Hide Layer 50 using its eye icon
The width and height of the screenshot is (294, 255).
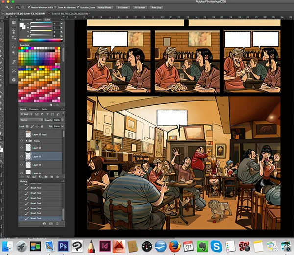click(x=22, y=165)
